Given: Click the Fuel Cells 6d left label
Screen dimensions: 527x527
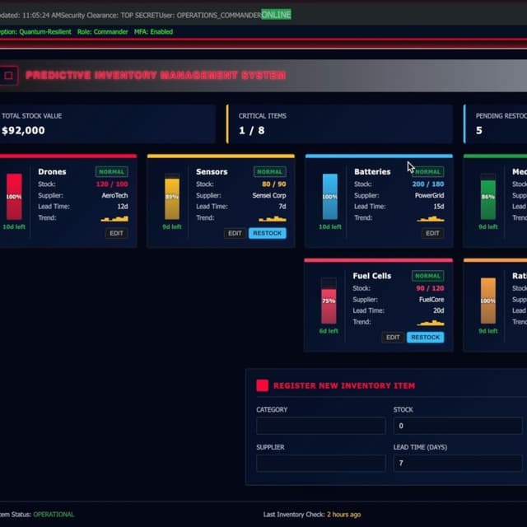Looking at the screenshot, I should 329,331.
